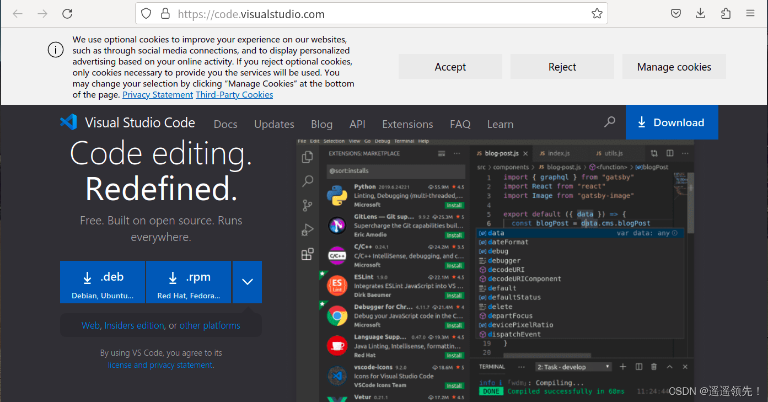Click the cookie banner info icon

pyautogui.click(x=55, y=50)
